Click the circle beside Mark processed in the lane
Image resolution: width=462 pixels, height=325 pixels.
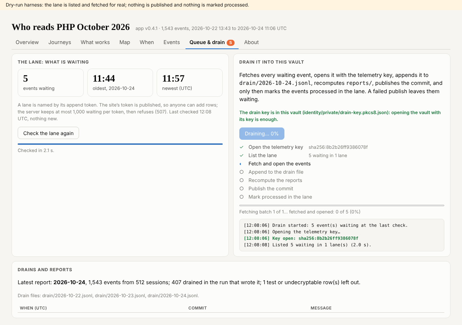click(x=241, y=197)
